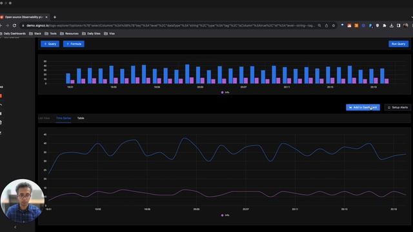Screen dimensions: 413x232
Task: Bookmark this page with the star icon
Action: pyautogui.click(x=334, y=26)
